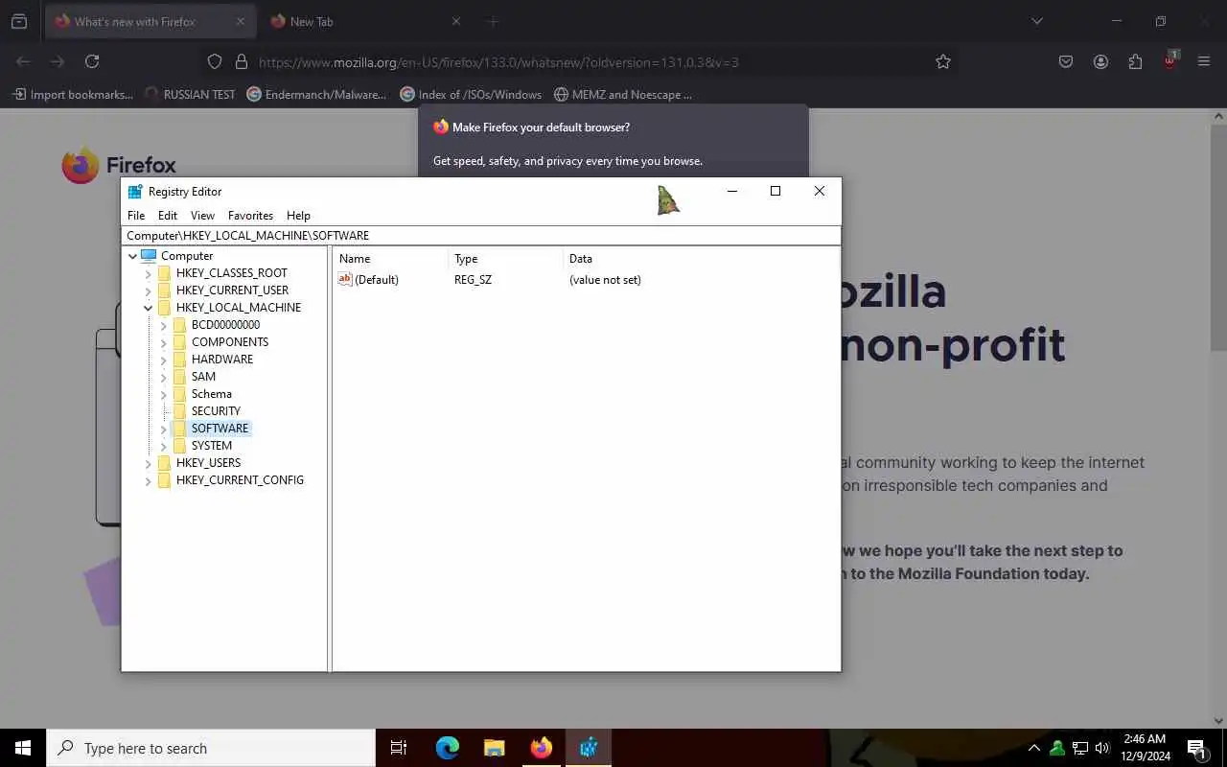Click the HKEY_CLASSES_ROOT folder icon
The image size is (1227, 767).
(x=164, y=273)
